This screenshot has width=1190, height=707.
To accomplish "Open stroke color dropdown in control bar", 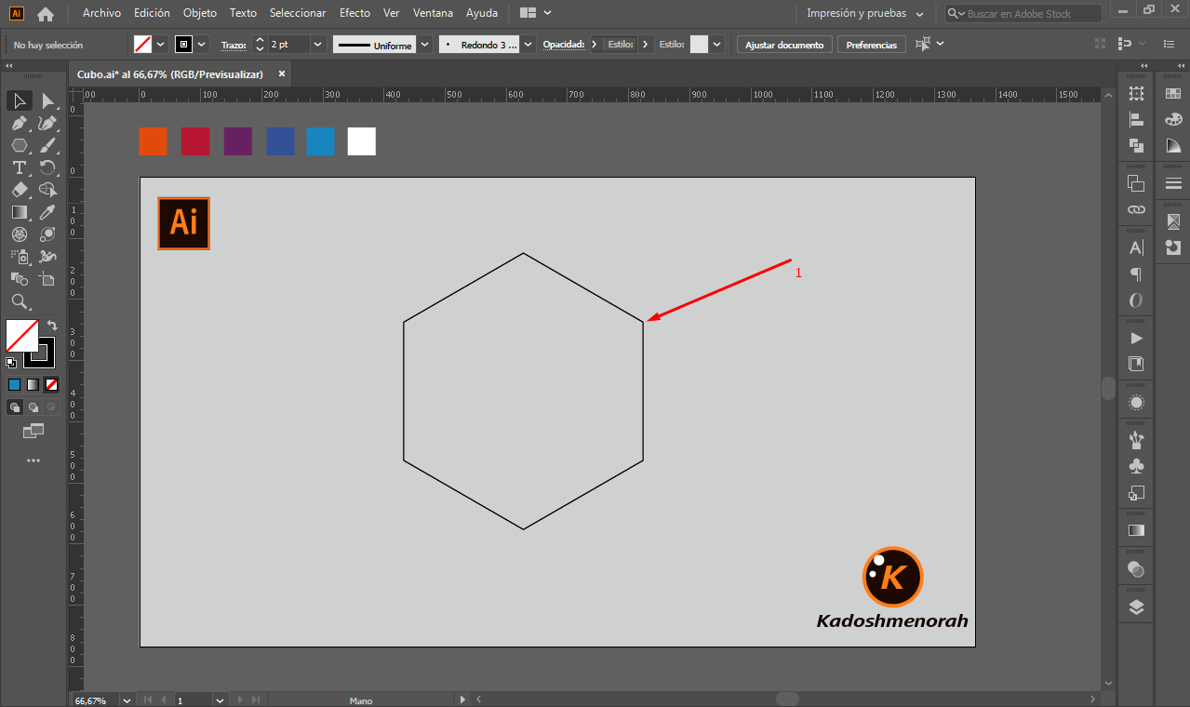I will (202, 44).
